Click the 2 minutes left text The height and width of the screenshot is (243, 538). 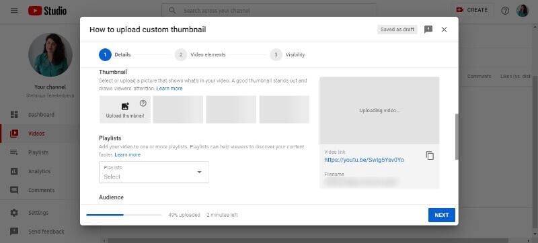point(222,215)
